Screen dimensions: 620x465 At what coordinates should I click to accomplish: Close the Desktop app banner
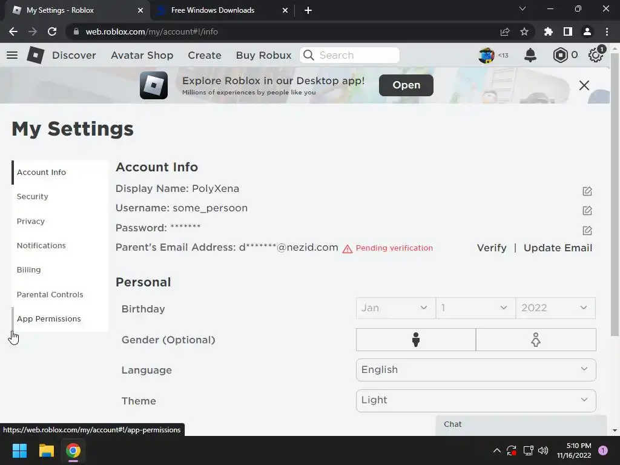point(584,85)
